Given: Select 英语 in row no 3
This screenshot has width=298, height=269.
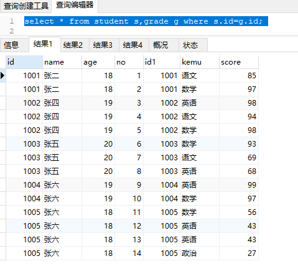Looking at the screenshot, I should (x=200, y=103).
